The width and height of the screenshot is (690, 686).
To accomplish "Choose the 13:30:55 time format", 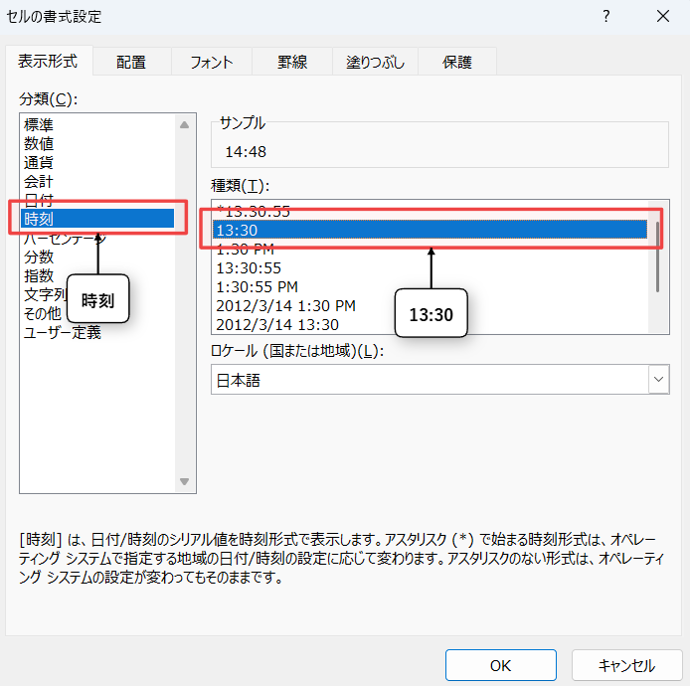I will tap(249, 267).
